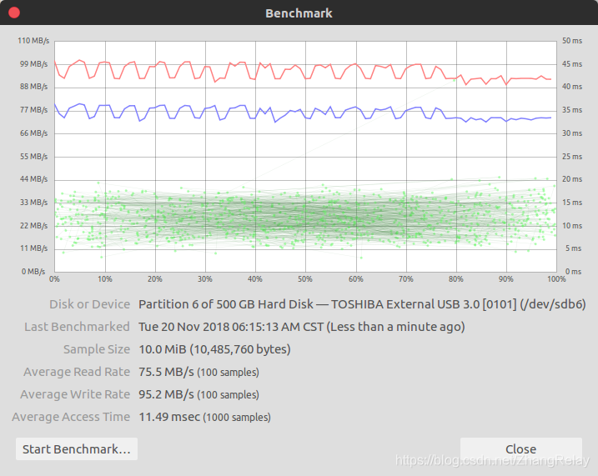
Task: Click the 40 ms axis label
Action: [572, 87]
